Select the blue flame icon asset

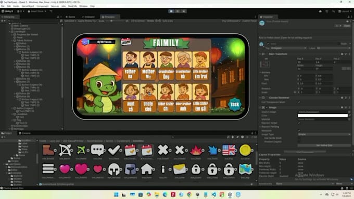tap(212, 150)
